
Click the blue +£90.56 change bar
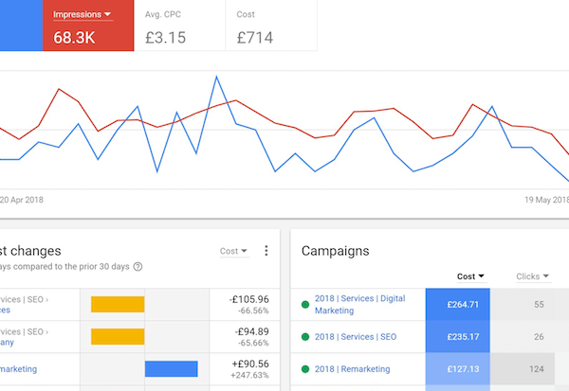click(171, 367)
